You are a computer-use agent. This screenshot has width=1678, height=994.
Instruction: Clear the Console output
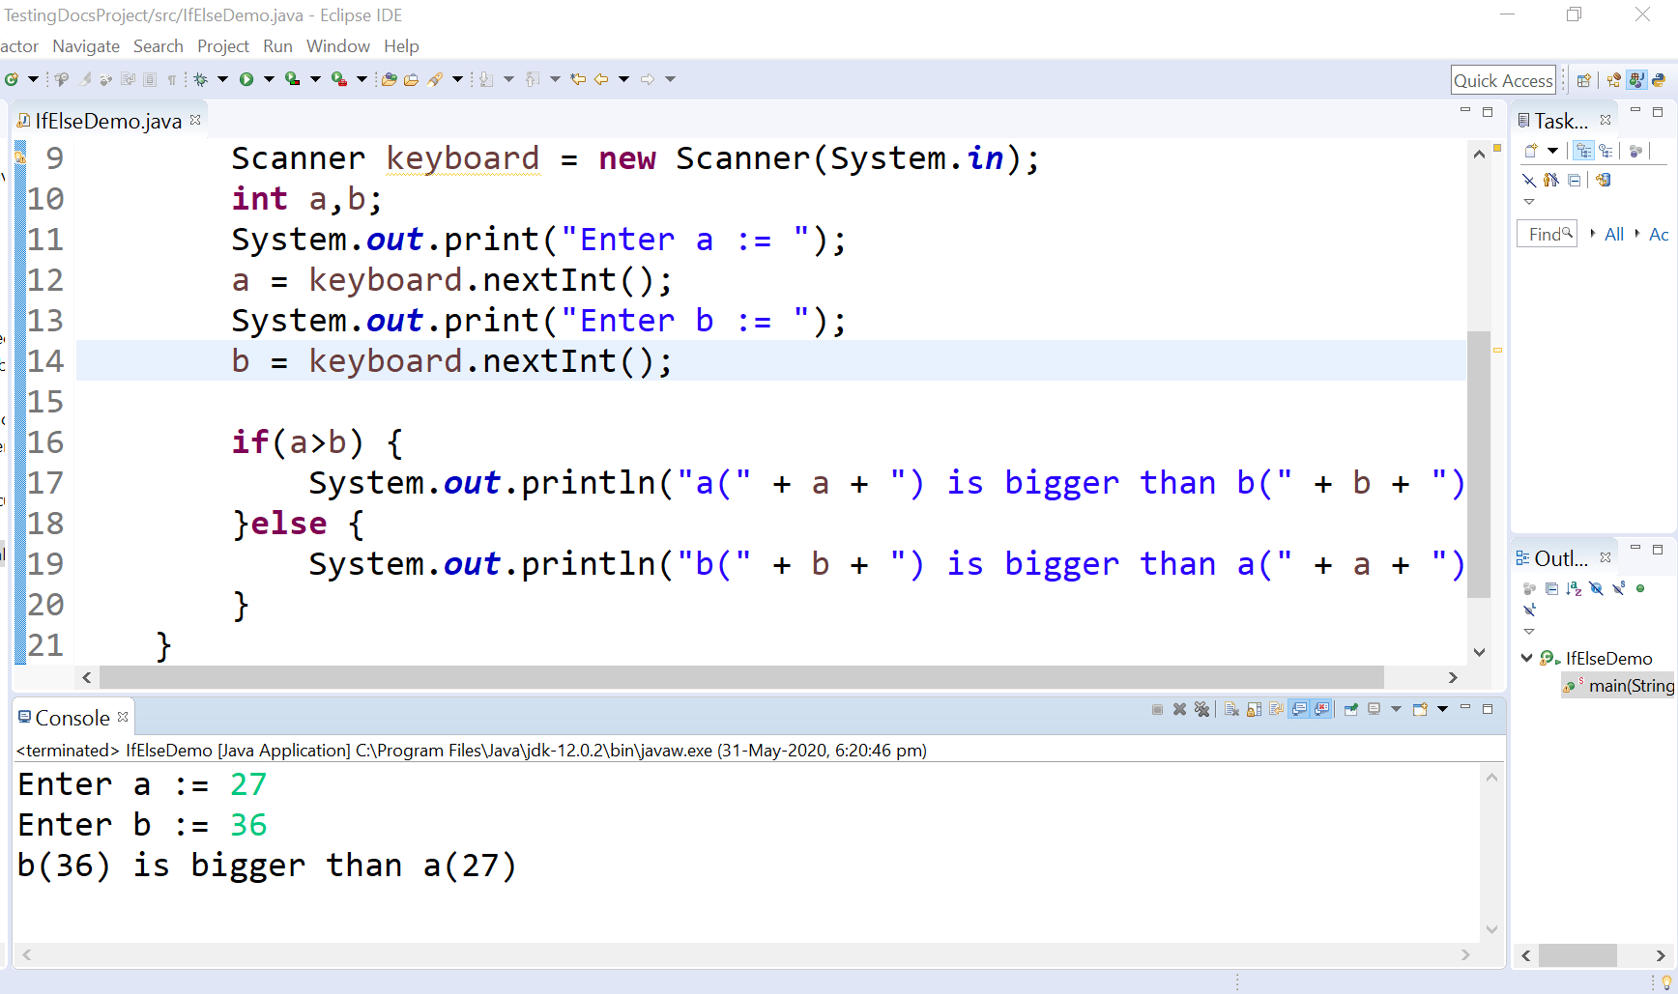[x=1231, y=709]
